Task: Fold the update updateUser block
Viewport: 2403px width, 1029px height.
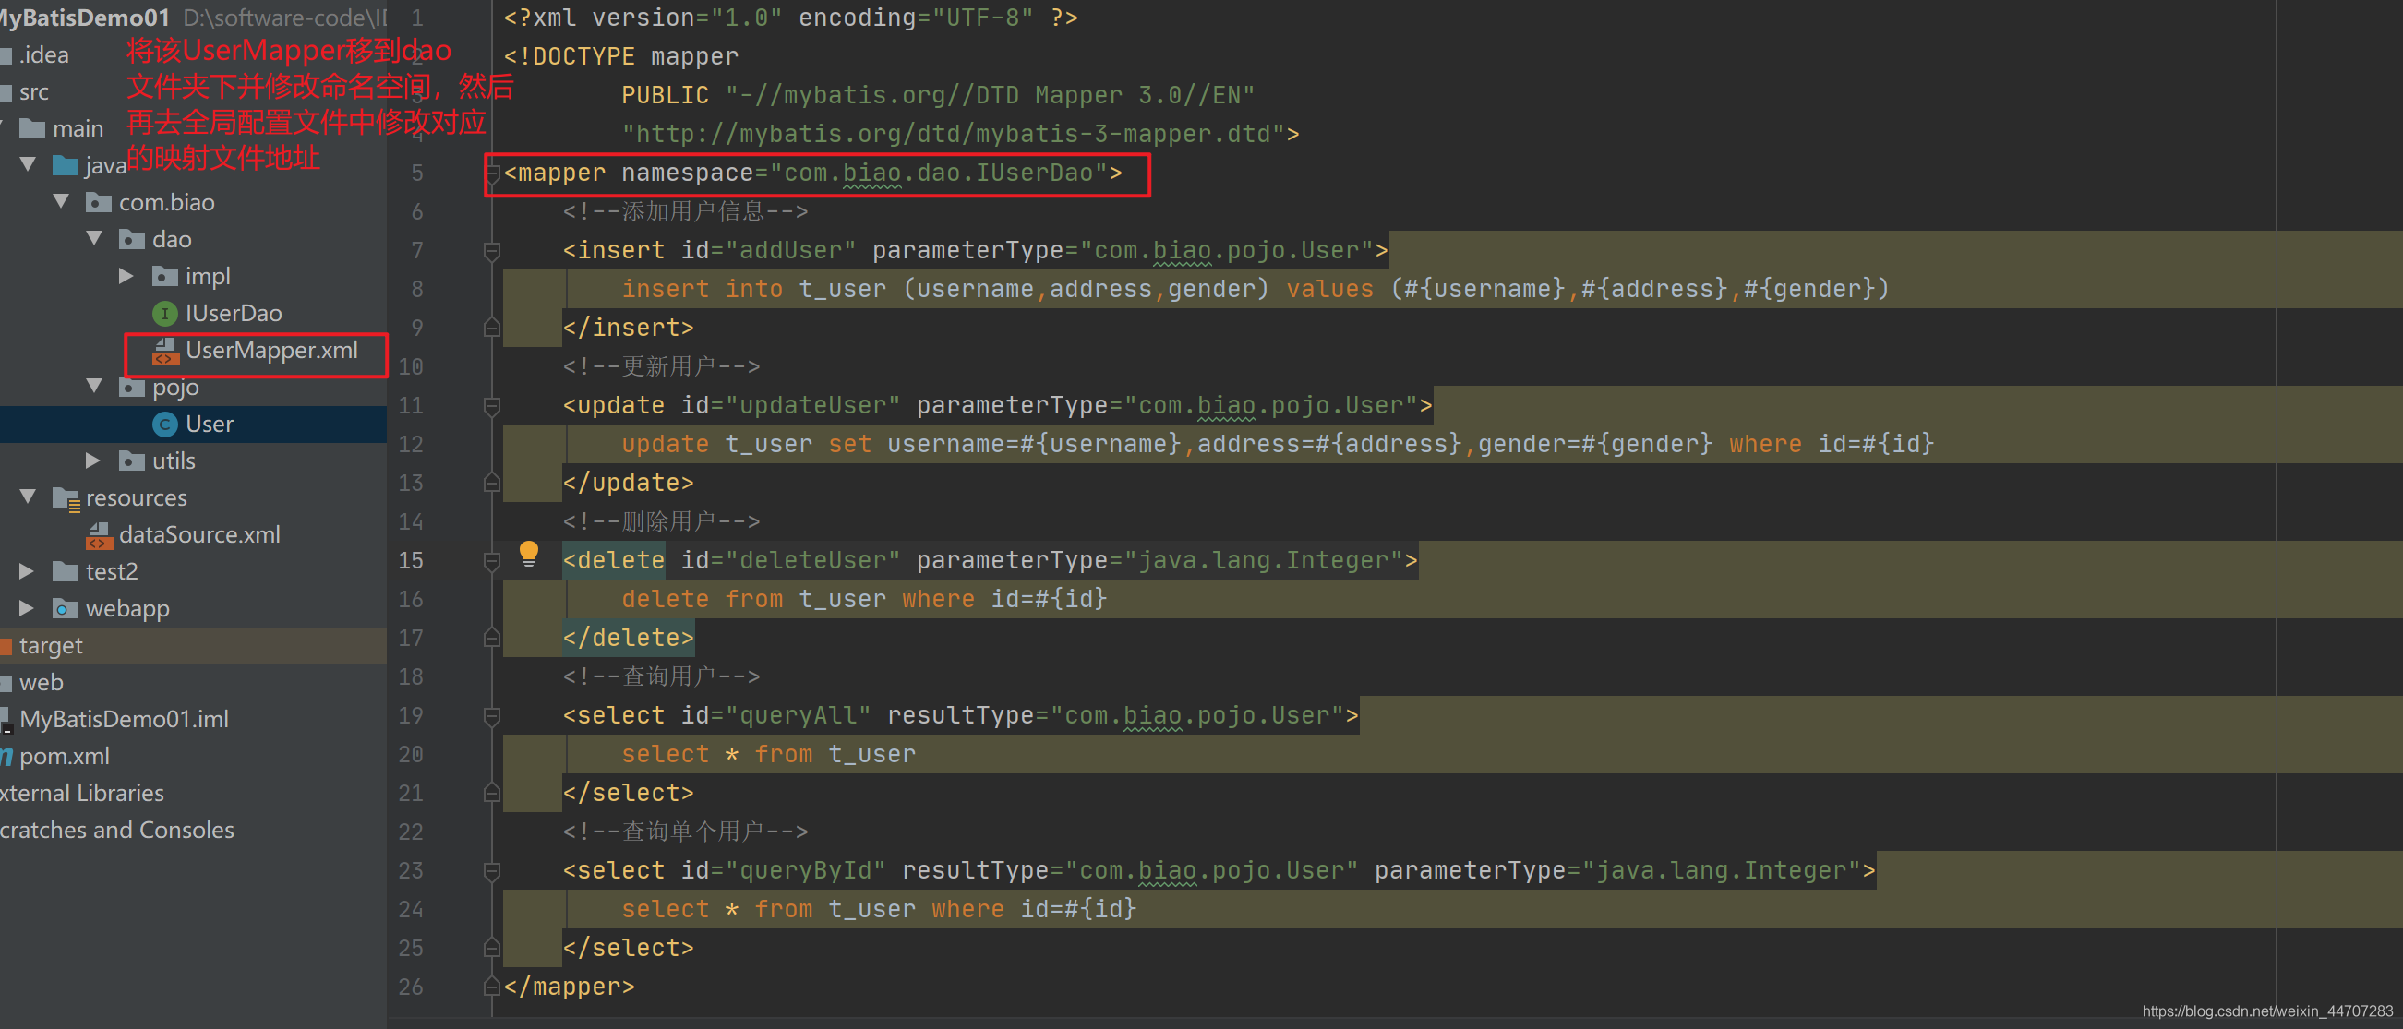Action: [492, 406]
